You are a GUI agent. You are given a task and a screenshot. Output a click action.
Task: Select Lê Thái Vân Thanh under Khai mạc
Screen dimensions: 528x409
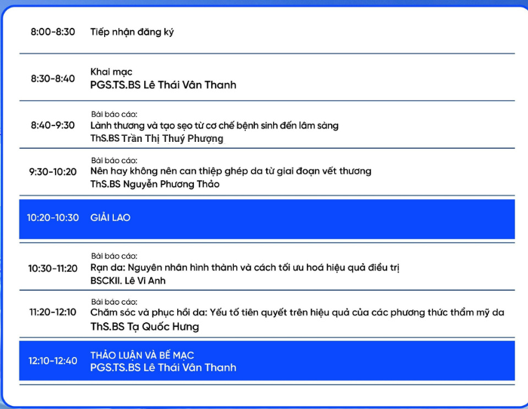point(163,85)
